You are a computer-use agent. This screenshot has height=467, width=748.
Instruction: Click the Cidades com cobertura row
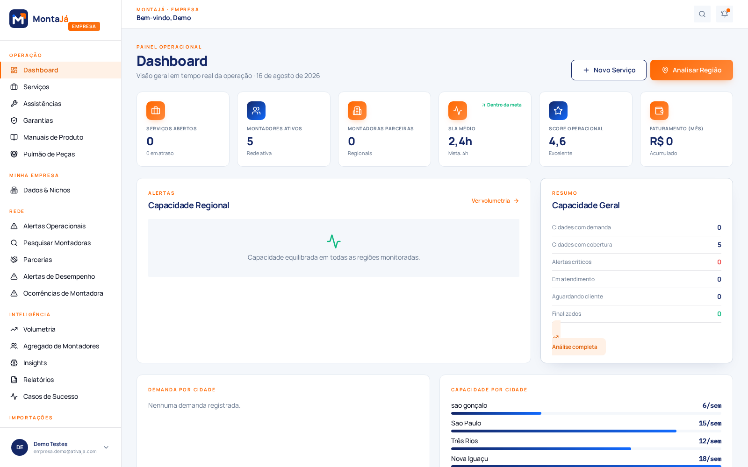pyautogui.click(x=637, y=245)
